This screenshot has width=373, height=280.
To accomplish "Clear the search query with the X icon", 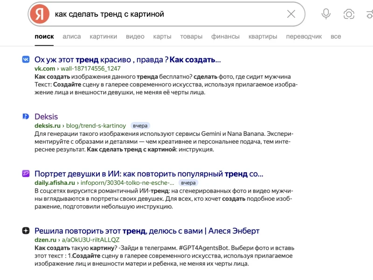I will (x=291, y=14).
